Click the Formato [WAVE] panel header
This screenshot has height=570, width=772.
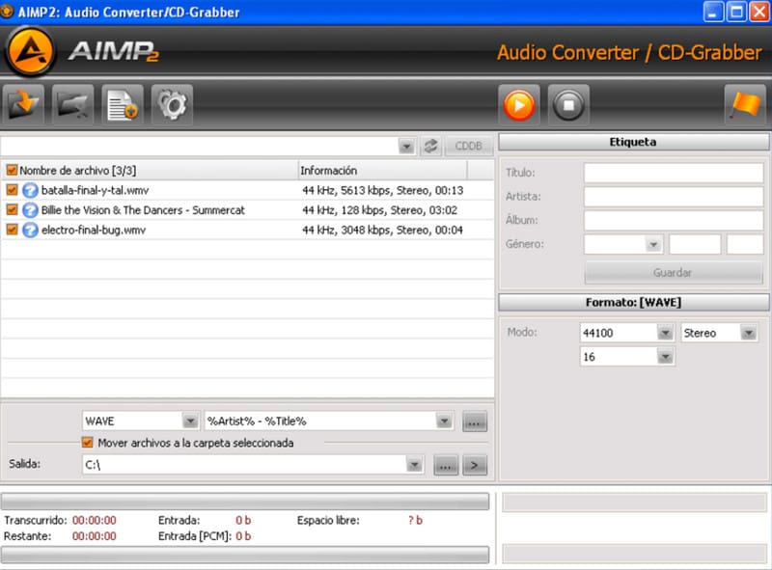point(634,302)
